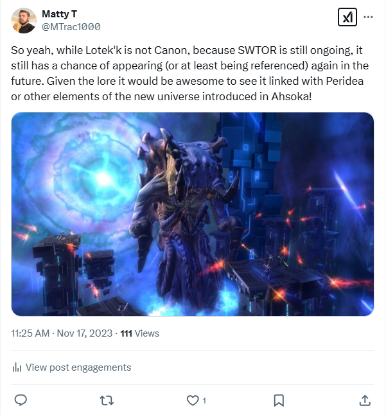Click the dark floating tower in the image

tap(57, 272)
